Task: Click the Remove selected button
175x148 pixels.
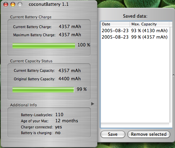Action: click(149, 134)
